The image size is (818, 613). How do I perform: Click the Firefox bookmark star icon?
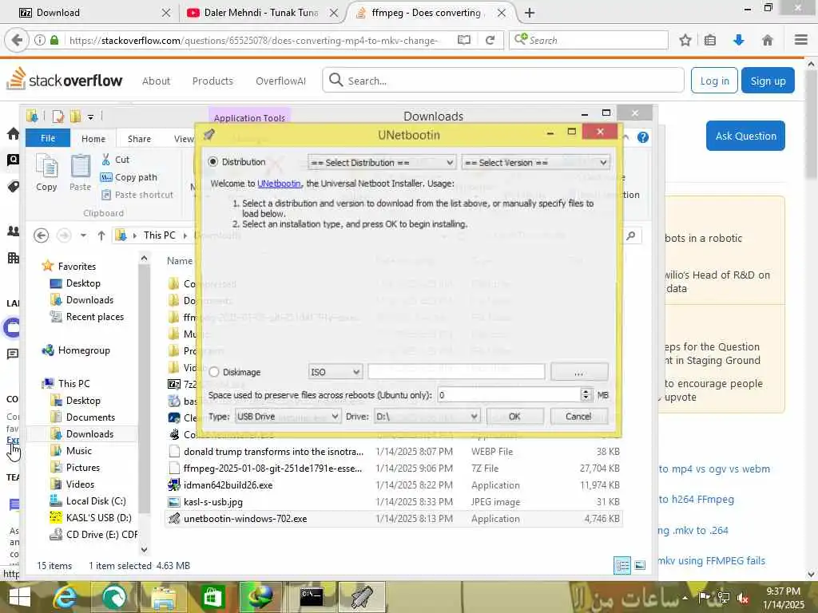point(685,40)
